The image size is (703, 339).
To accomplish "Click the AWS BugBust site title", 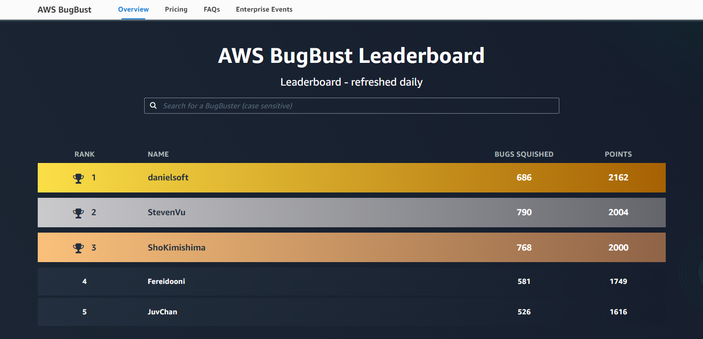I will (x=64, y=10).
